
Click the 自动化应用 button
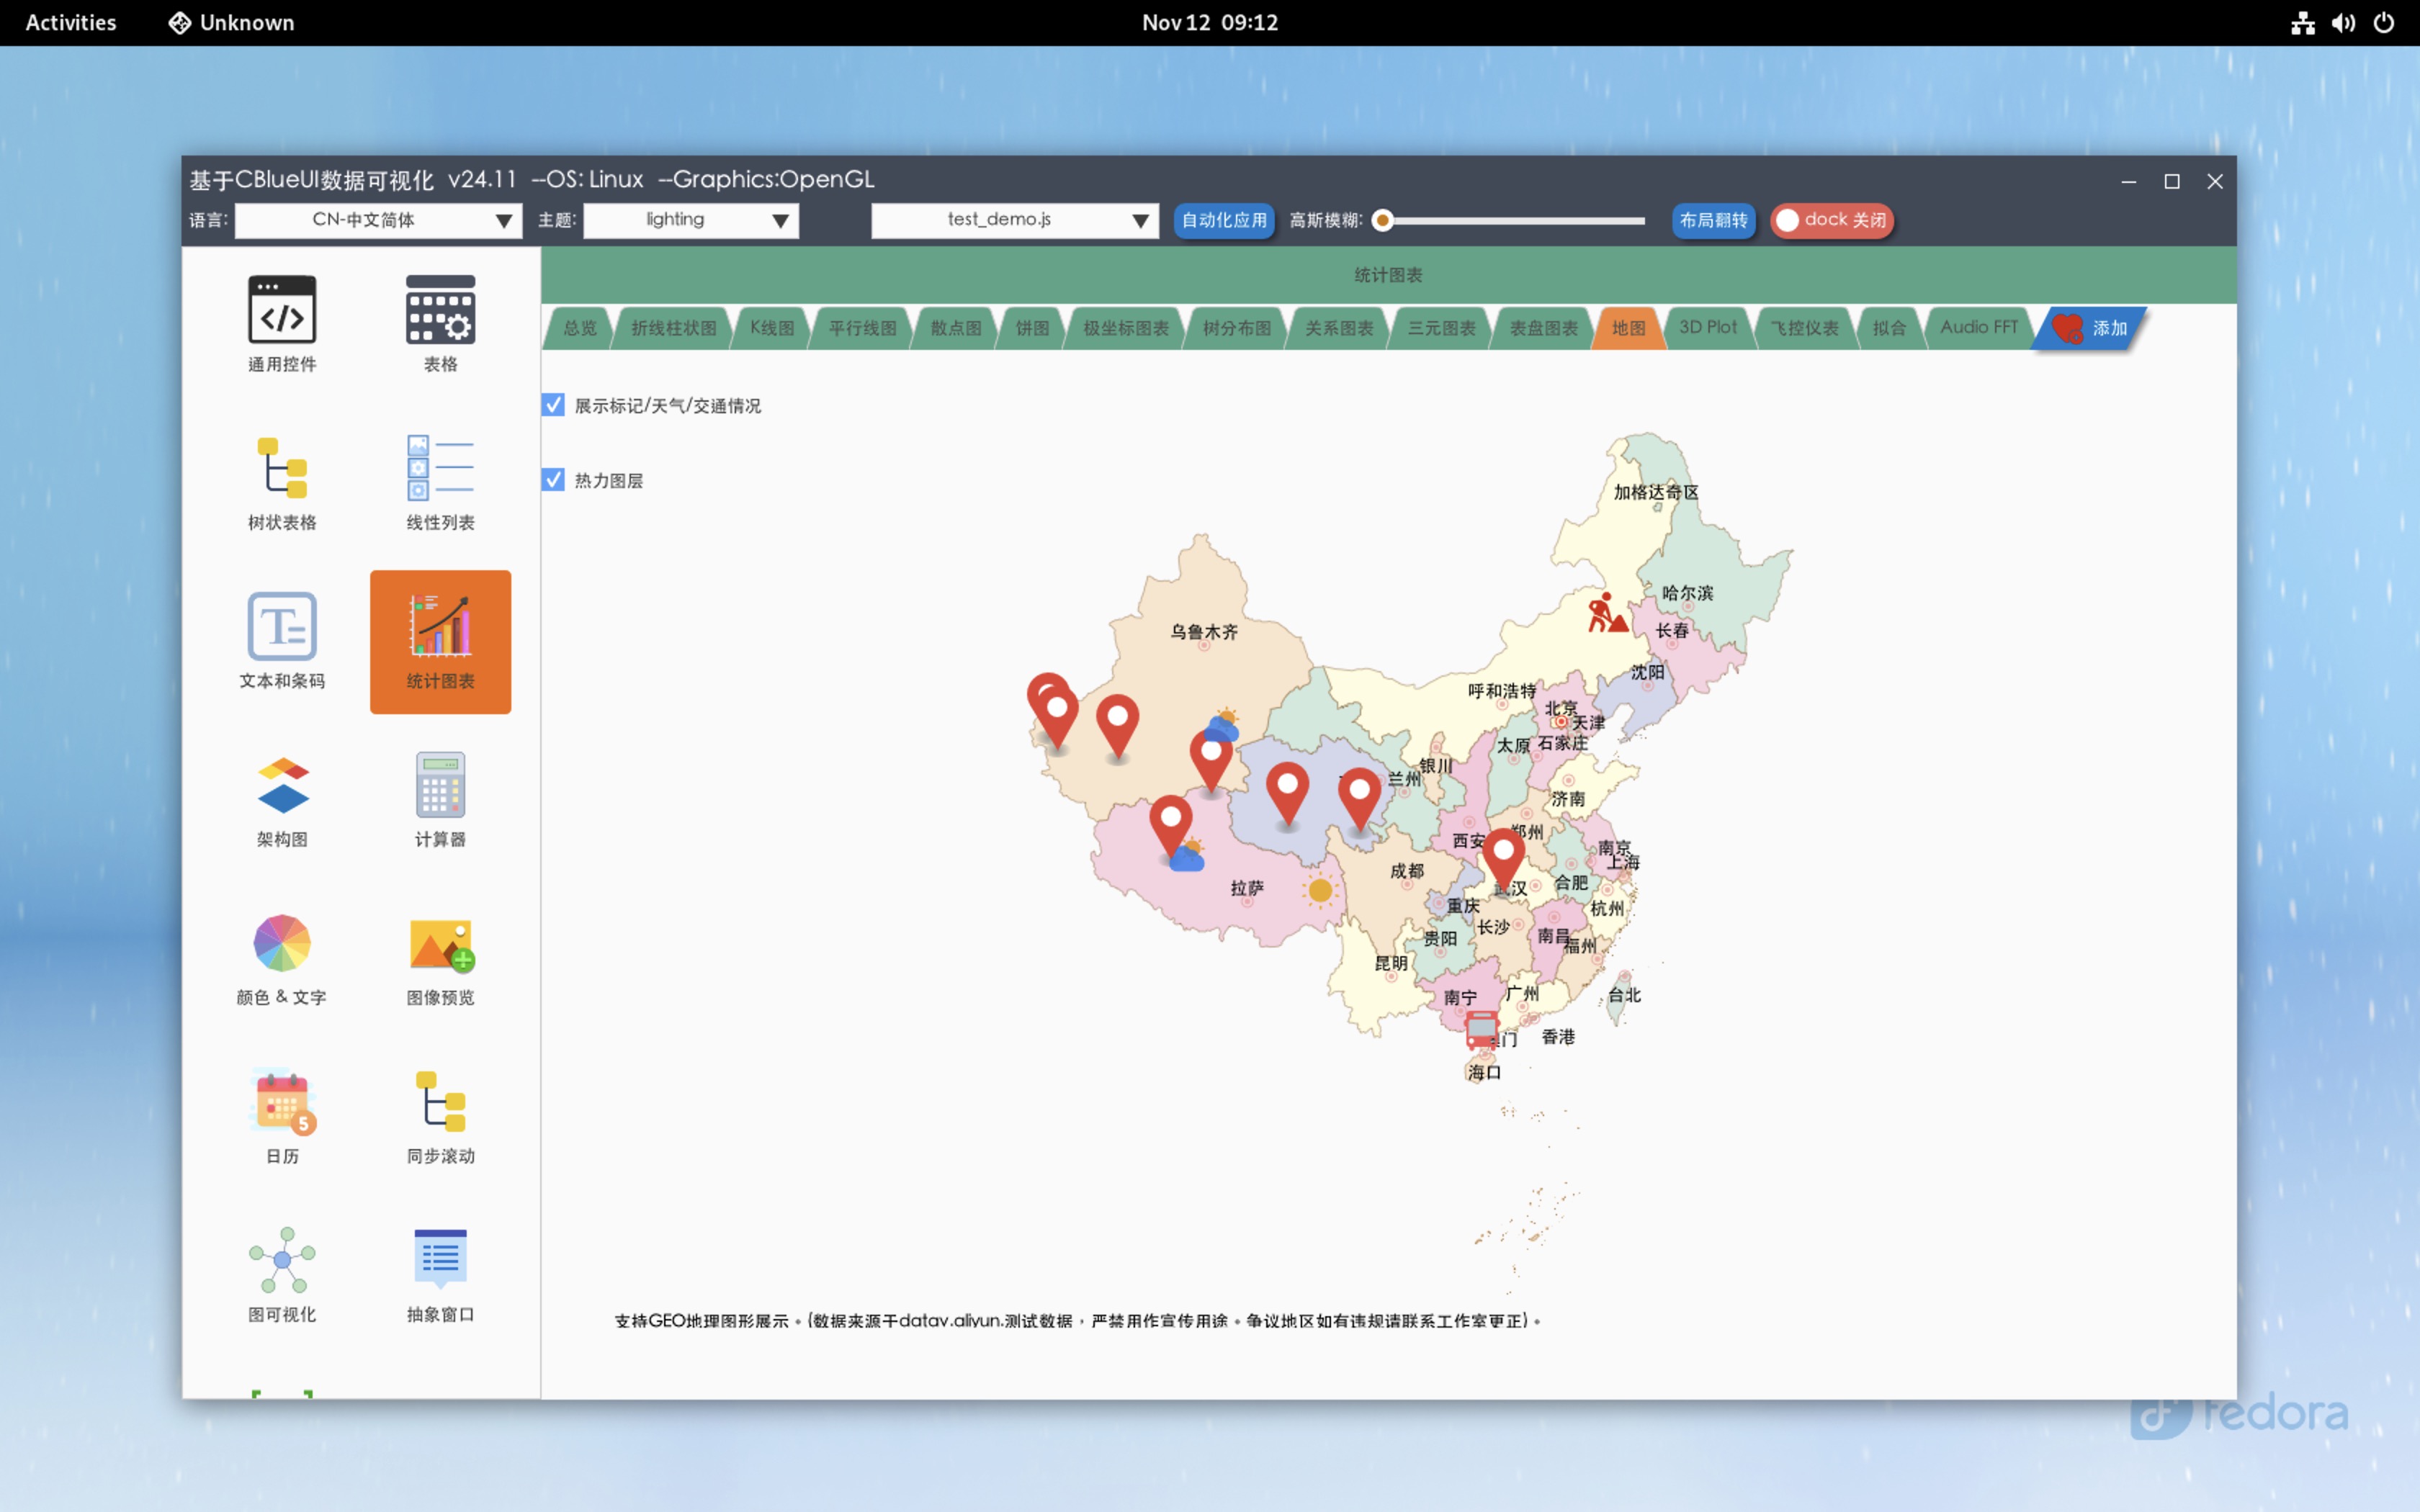[x=1223, y=220]
